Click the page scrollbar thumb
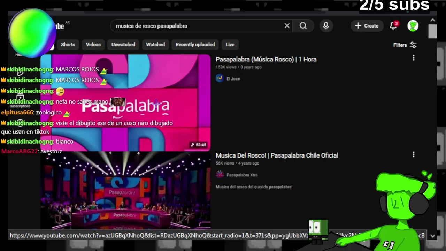 point(432,32)
